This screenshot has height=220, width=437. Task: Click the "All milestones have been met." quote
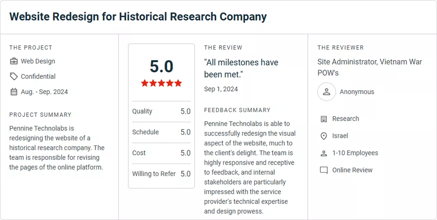(241, 68)
